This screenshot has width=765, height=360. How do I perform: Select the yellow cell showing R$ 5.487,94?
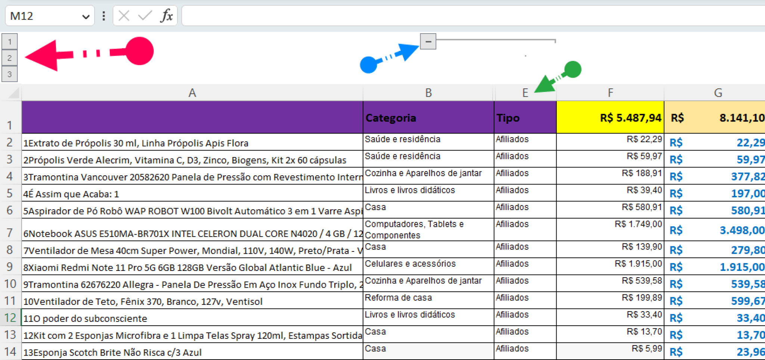pyautogui.click(x=610, y=118)
